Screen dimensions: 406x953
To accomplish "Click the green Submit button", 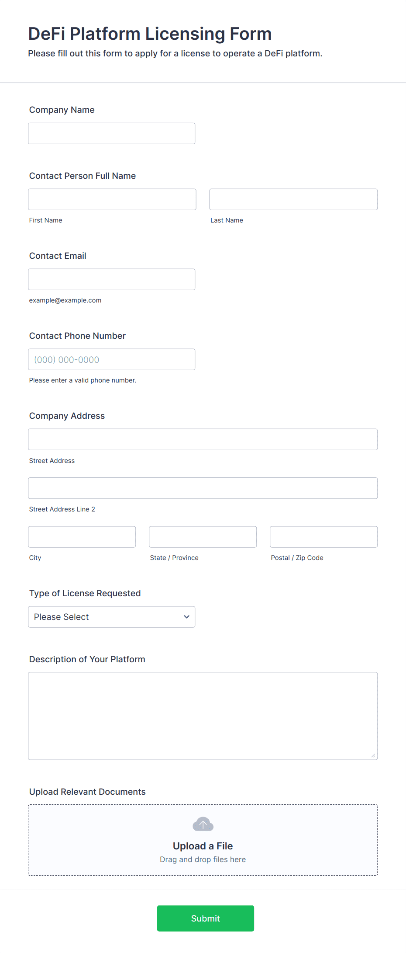I will pyautogui.click(x=206, y=918).
